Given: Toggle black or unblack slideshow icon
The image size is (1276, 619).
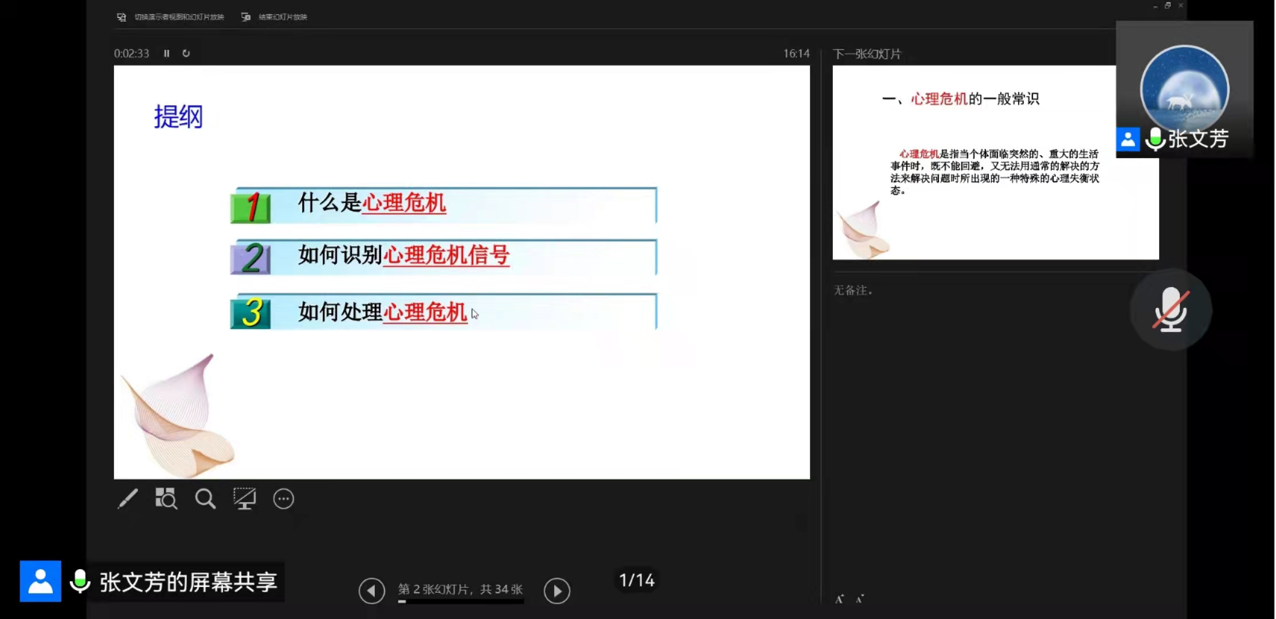Looking at the screenshot, I should 245,499.
